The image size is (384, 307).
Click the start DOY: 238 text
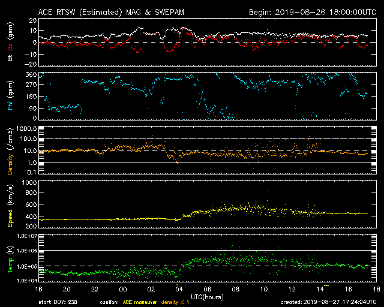(58, 302)
